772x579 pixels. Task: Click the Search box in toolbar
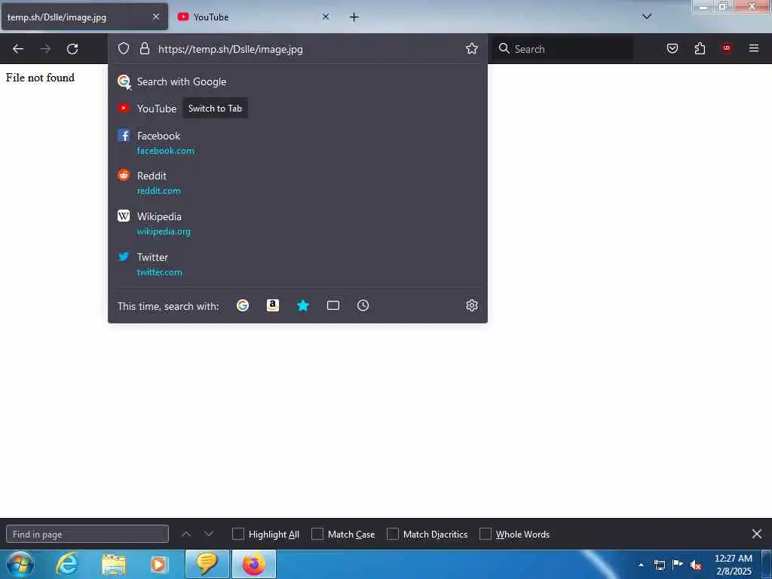pyautogui.click(x=562, y=49)
